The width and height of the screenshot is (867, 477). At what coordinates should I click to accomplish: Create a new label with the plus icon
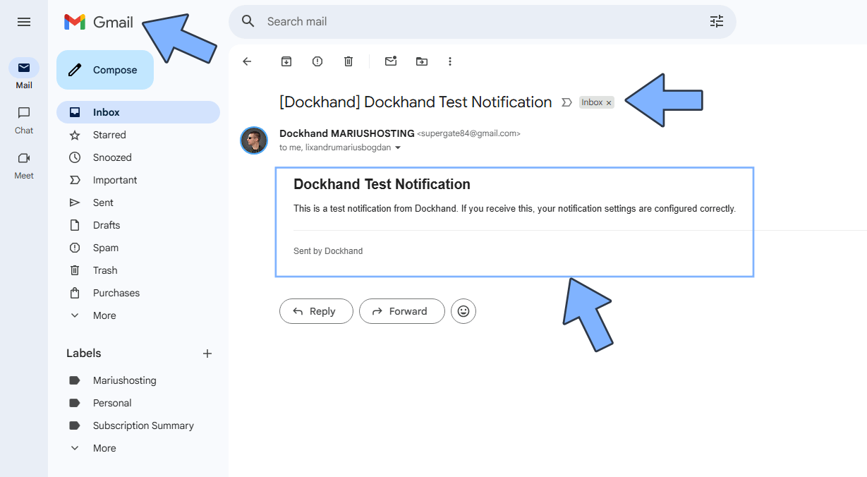point(207,353)
